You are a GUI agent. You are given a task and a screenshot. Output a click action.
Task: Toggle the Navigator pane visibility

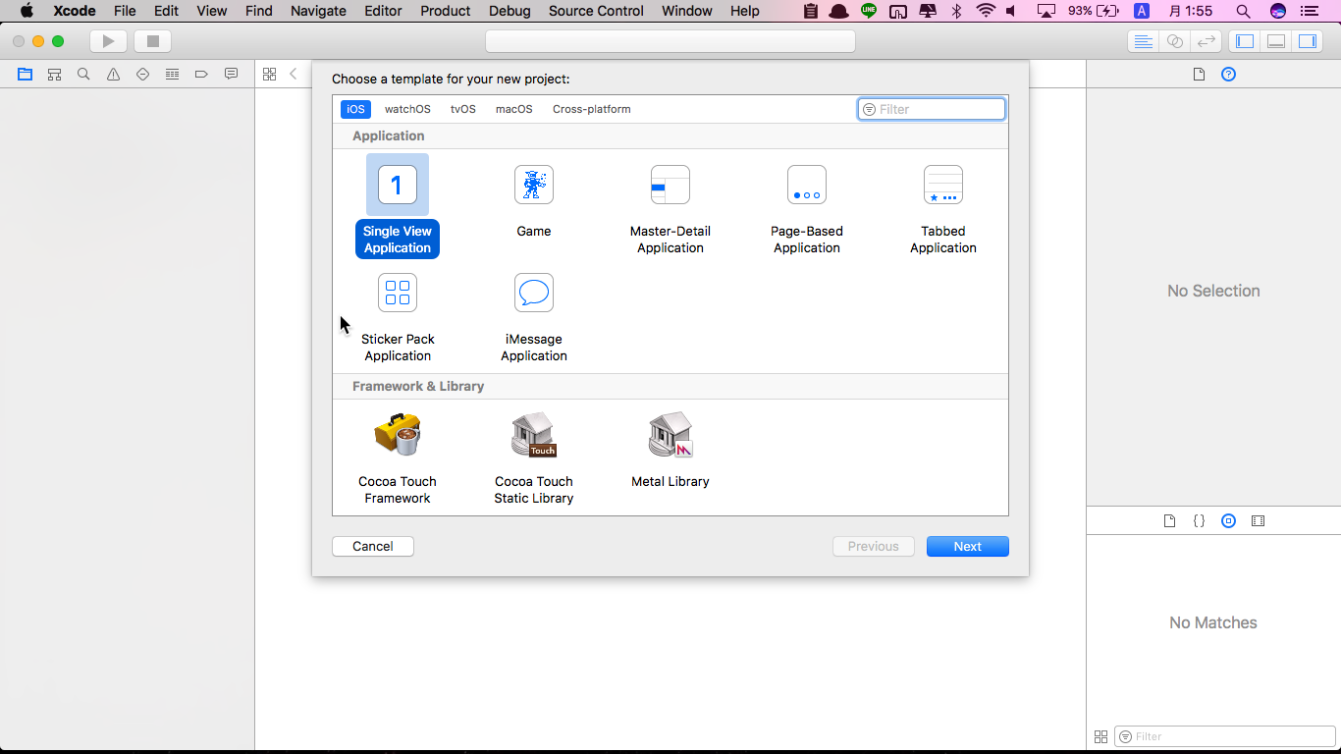[1245, 41]
